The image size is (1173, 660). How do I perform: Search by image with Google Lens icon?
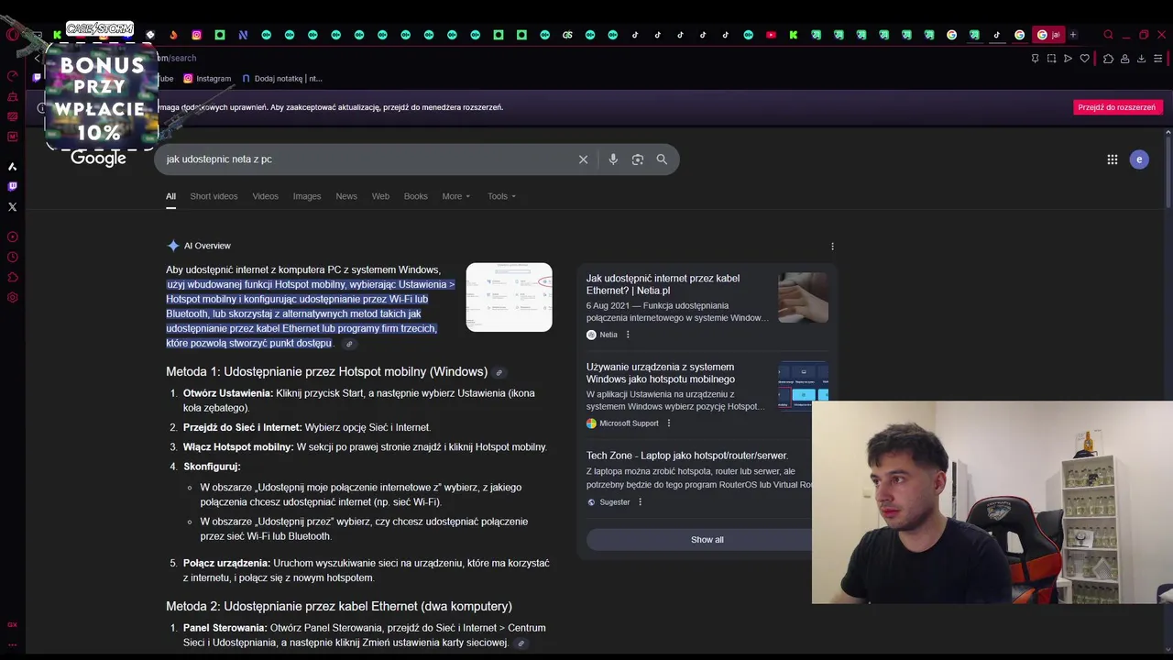[638, 159]
